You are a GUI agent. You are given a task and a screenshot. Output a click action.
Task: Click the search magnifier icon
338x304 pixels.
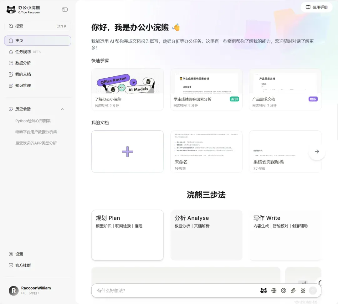pos(11,26)
